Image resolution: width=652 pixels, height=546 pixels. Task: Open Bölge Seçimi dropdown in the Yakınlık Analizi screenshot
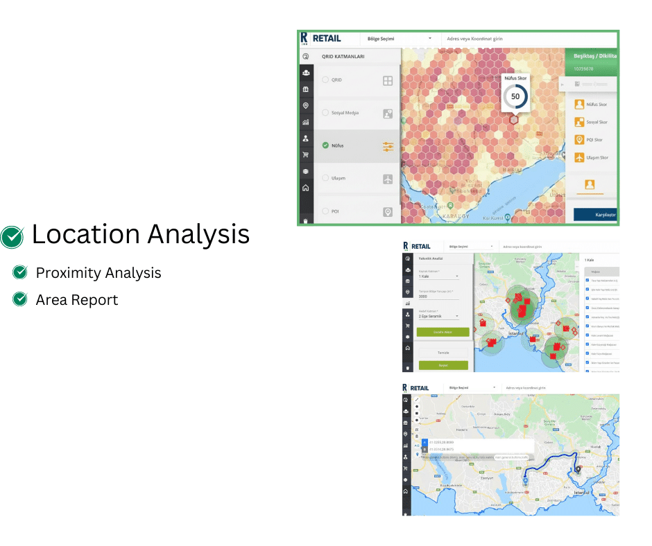click(x=471, y=247)
